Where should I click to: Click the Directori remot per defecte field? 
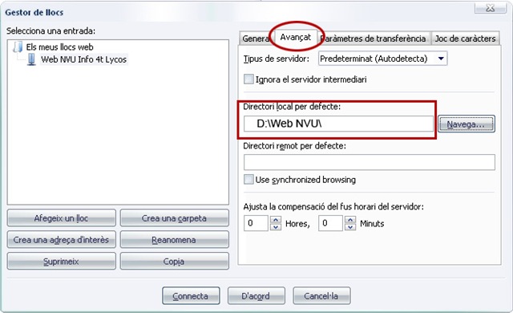(370, 162)
